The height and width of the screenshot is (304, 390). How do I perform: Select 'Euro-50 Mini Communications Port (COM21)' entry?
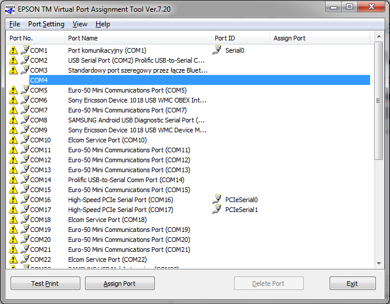point(129,250)
